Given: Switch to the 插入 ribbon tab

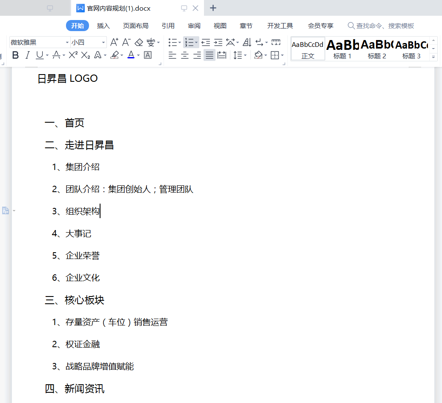Looking at the screenshot, I should [x=103, y=26].
